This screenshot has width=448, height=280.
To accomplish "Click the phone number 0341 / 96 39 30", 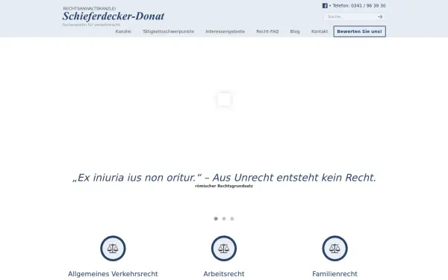I will (x=368, y=6).
